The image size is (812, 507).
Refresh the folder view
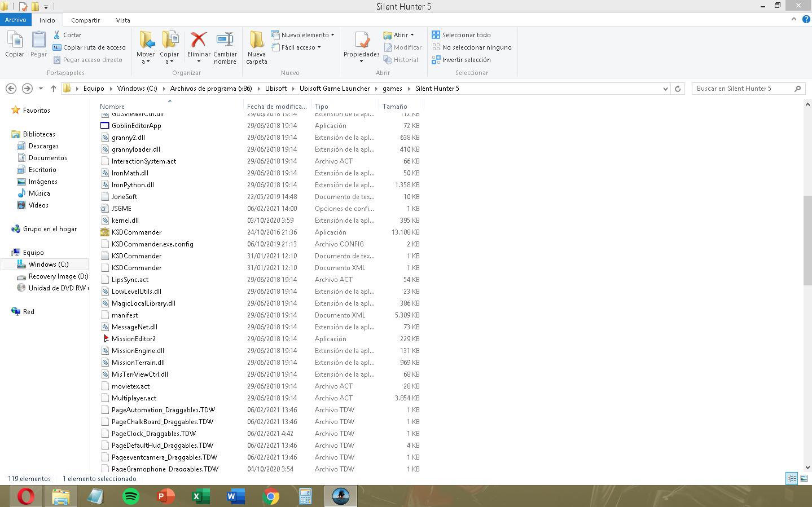[678, 89]
